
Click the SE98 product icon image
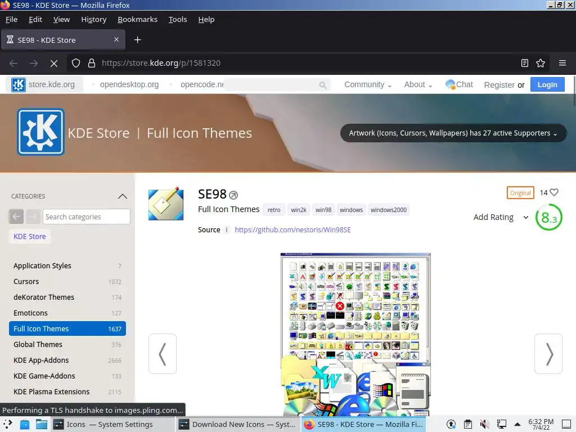point(166,204)
